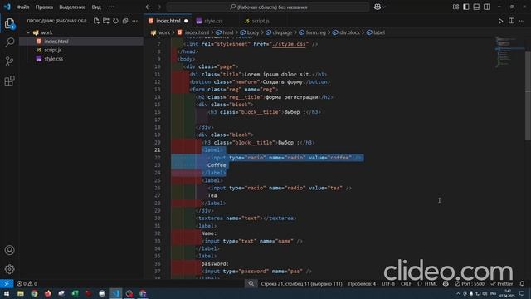Open the Вид menu
This screenshot has width=531, height=299.
96,7
